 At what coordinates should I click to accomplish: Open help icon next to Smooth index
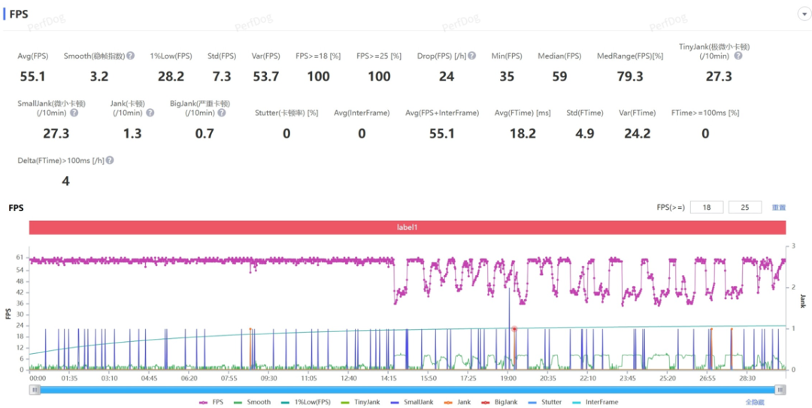click(131, 56)
